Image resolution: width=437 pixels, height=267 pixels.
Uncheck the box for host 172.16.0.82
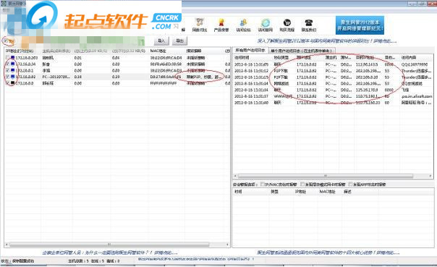[7, 77]
